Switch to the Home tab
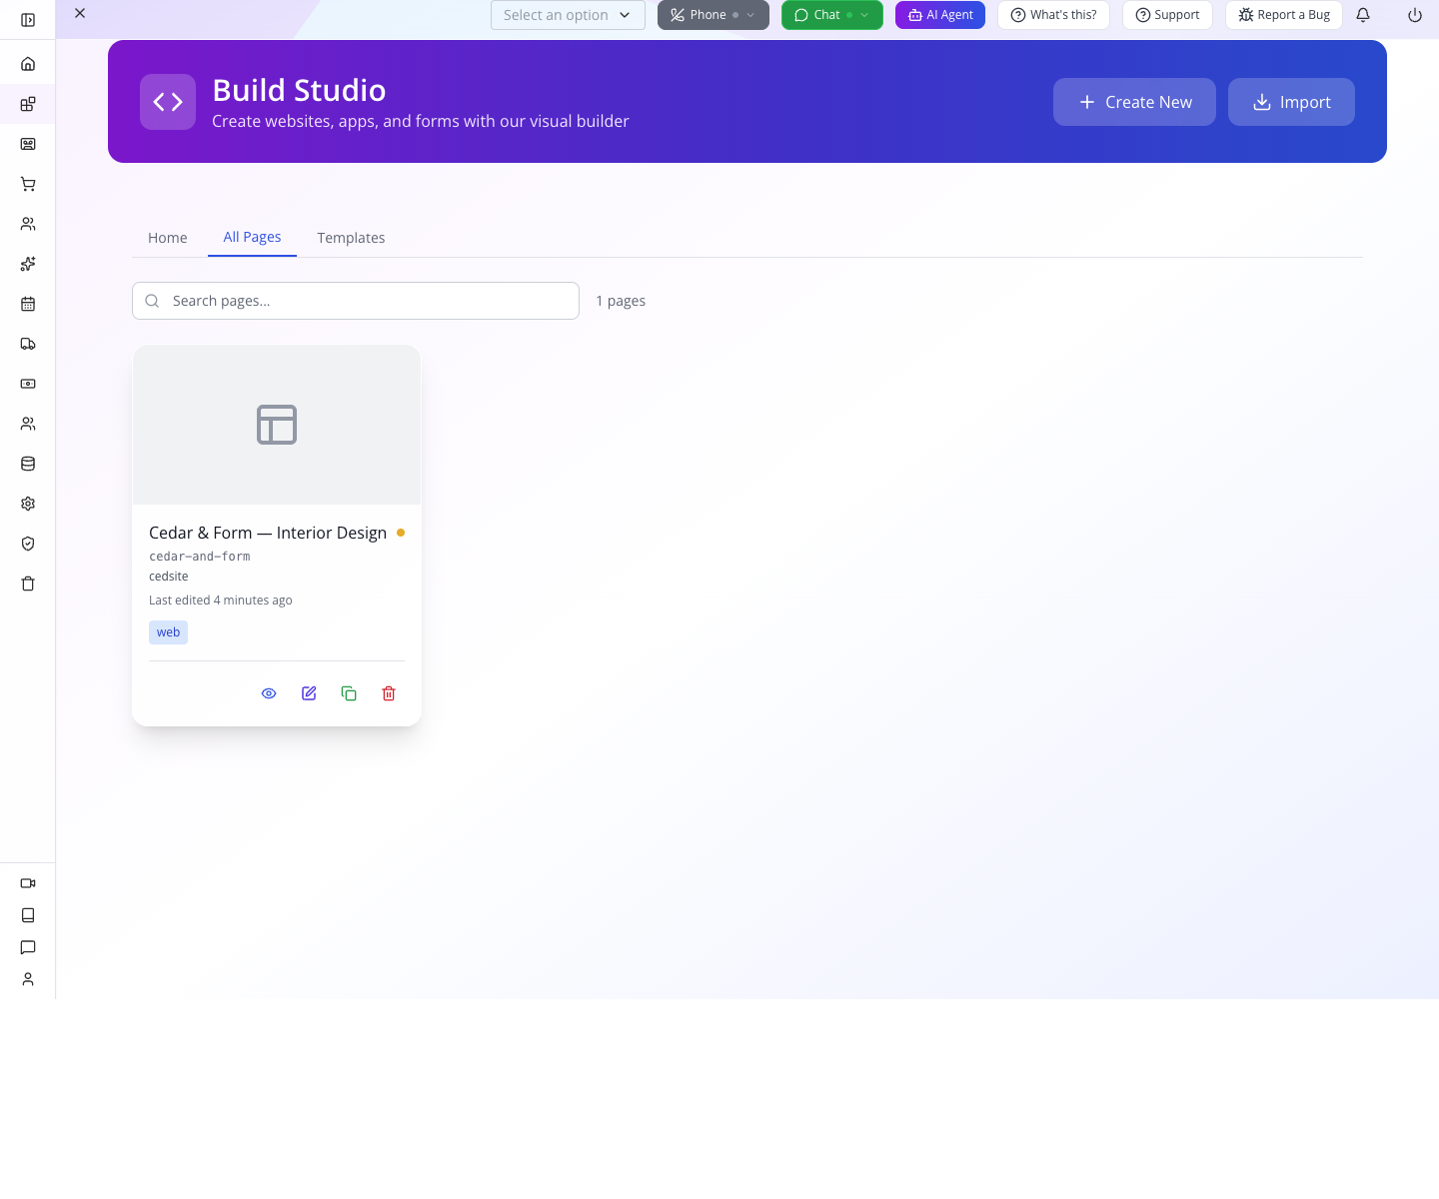The image size is (1439, 1199). click(168, 238)
